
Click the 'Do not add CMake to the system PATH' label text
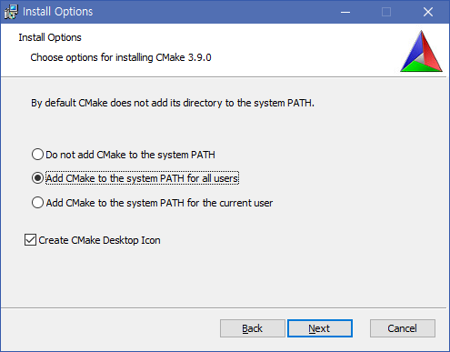click(x=130, y=155)
